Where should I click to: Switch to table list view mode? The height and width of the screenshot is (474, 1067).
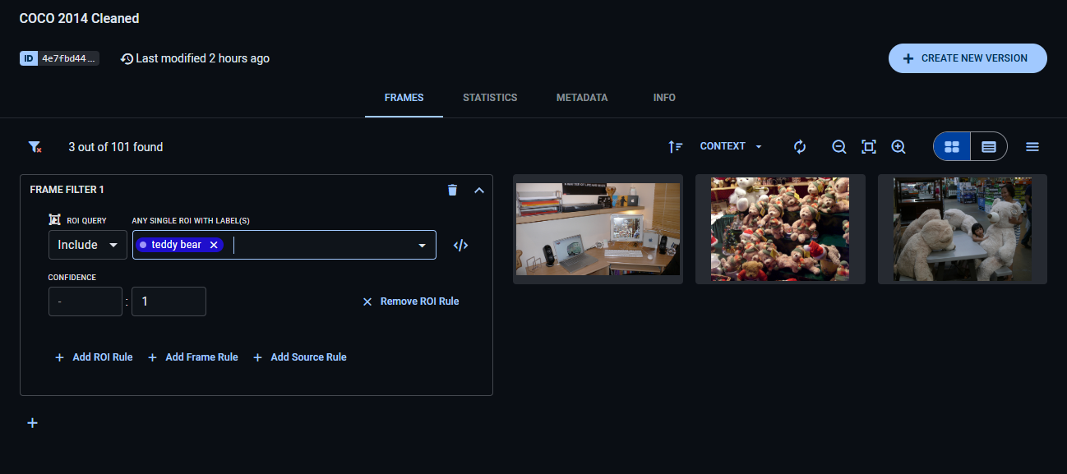point(989,146)
